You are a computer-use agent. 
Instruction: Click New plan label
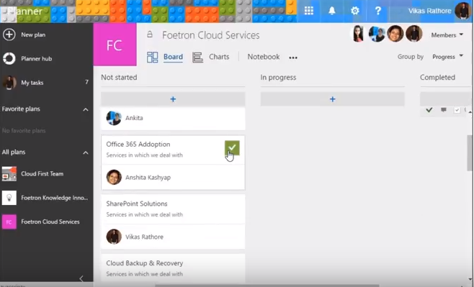coord(33,35)
